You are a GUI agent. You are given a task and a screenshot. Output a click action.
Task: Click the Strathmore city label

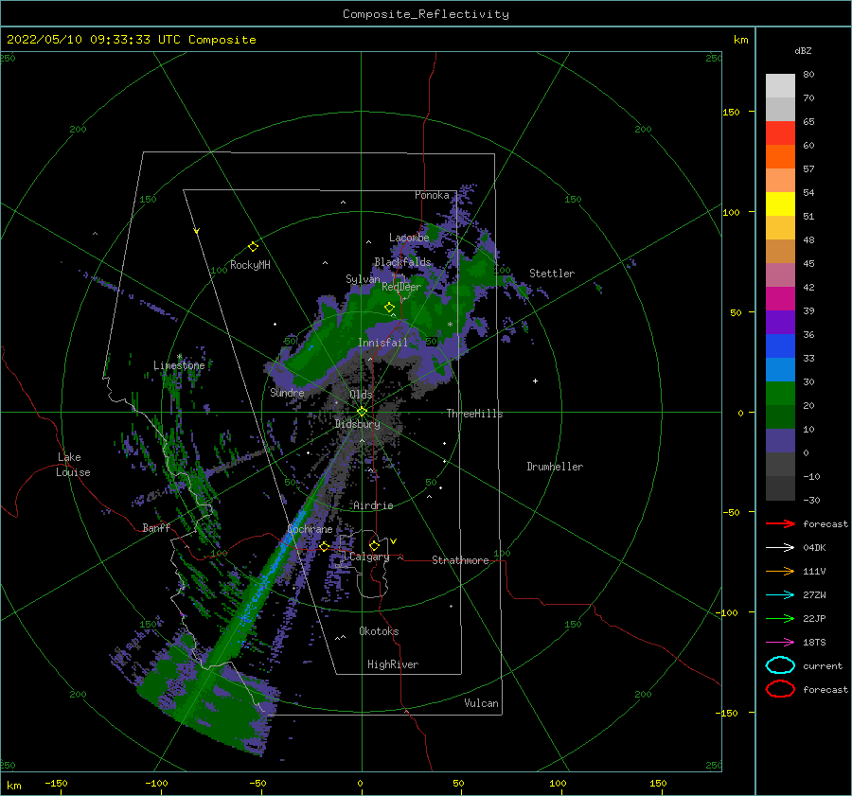point(460,560)
